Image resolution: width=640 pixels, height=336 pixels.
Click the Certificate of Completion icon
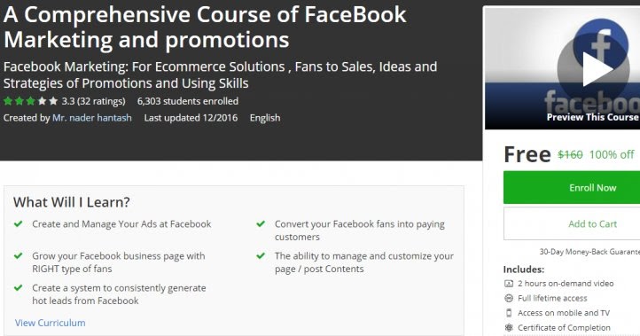coord(509,327)
